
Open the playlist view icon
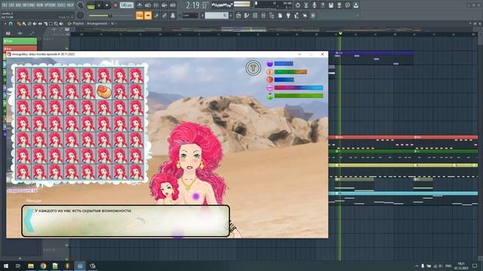(x=238, y=15)
